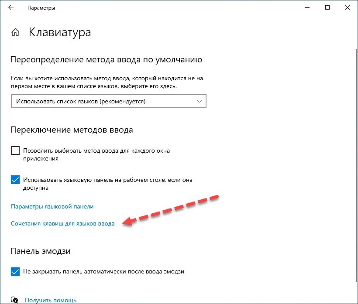
Task: Go back with the arrow icon
Action: 11,7
